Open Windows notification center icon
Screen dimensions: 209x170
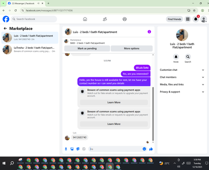pos(206,163)
